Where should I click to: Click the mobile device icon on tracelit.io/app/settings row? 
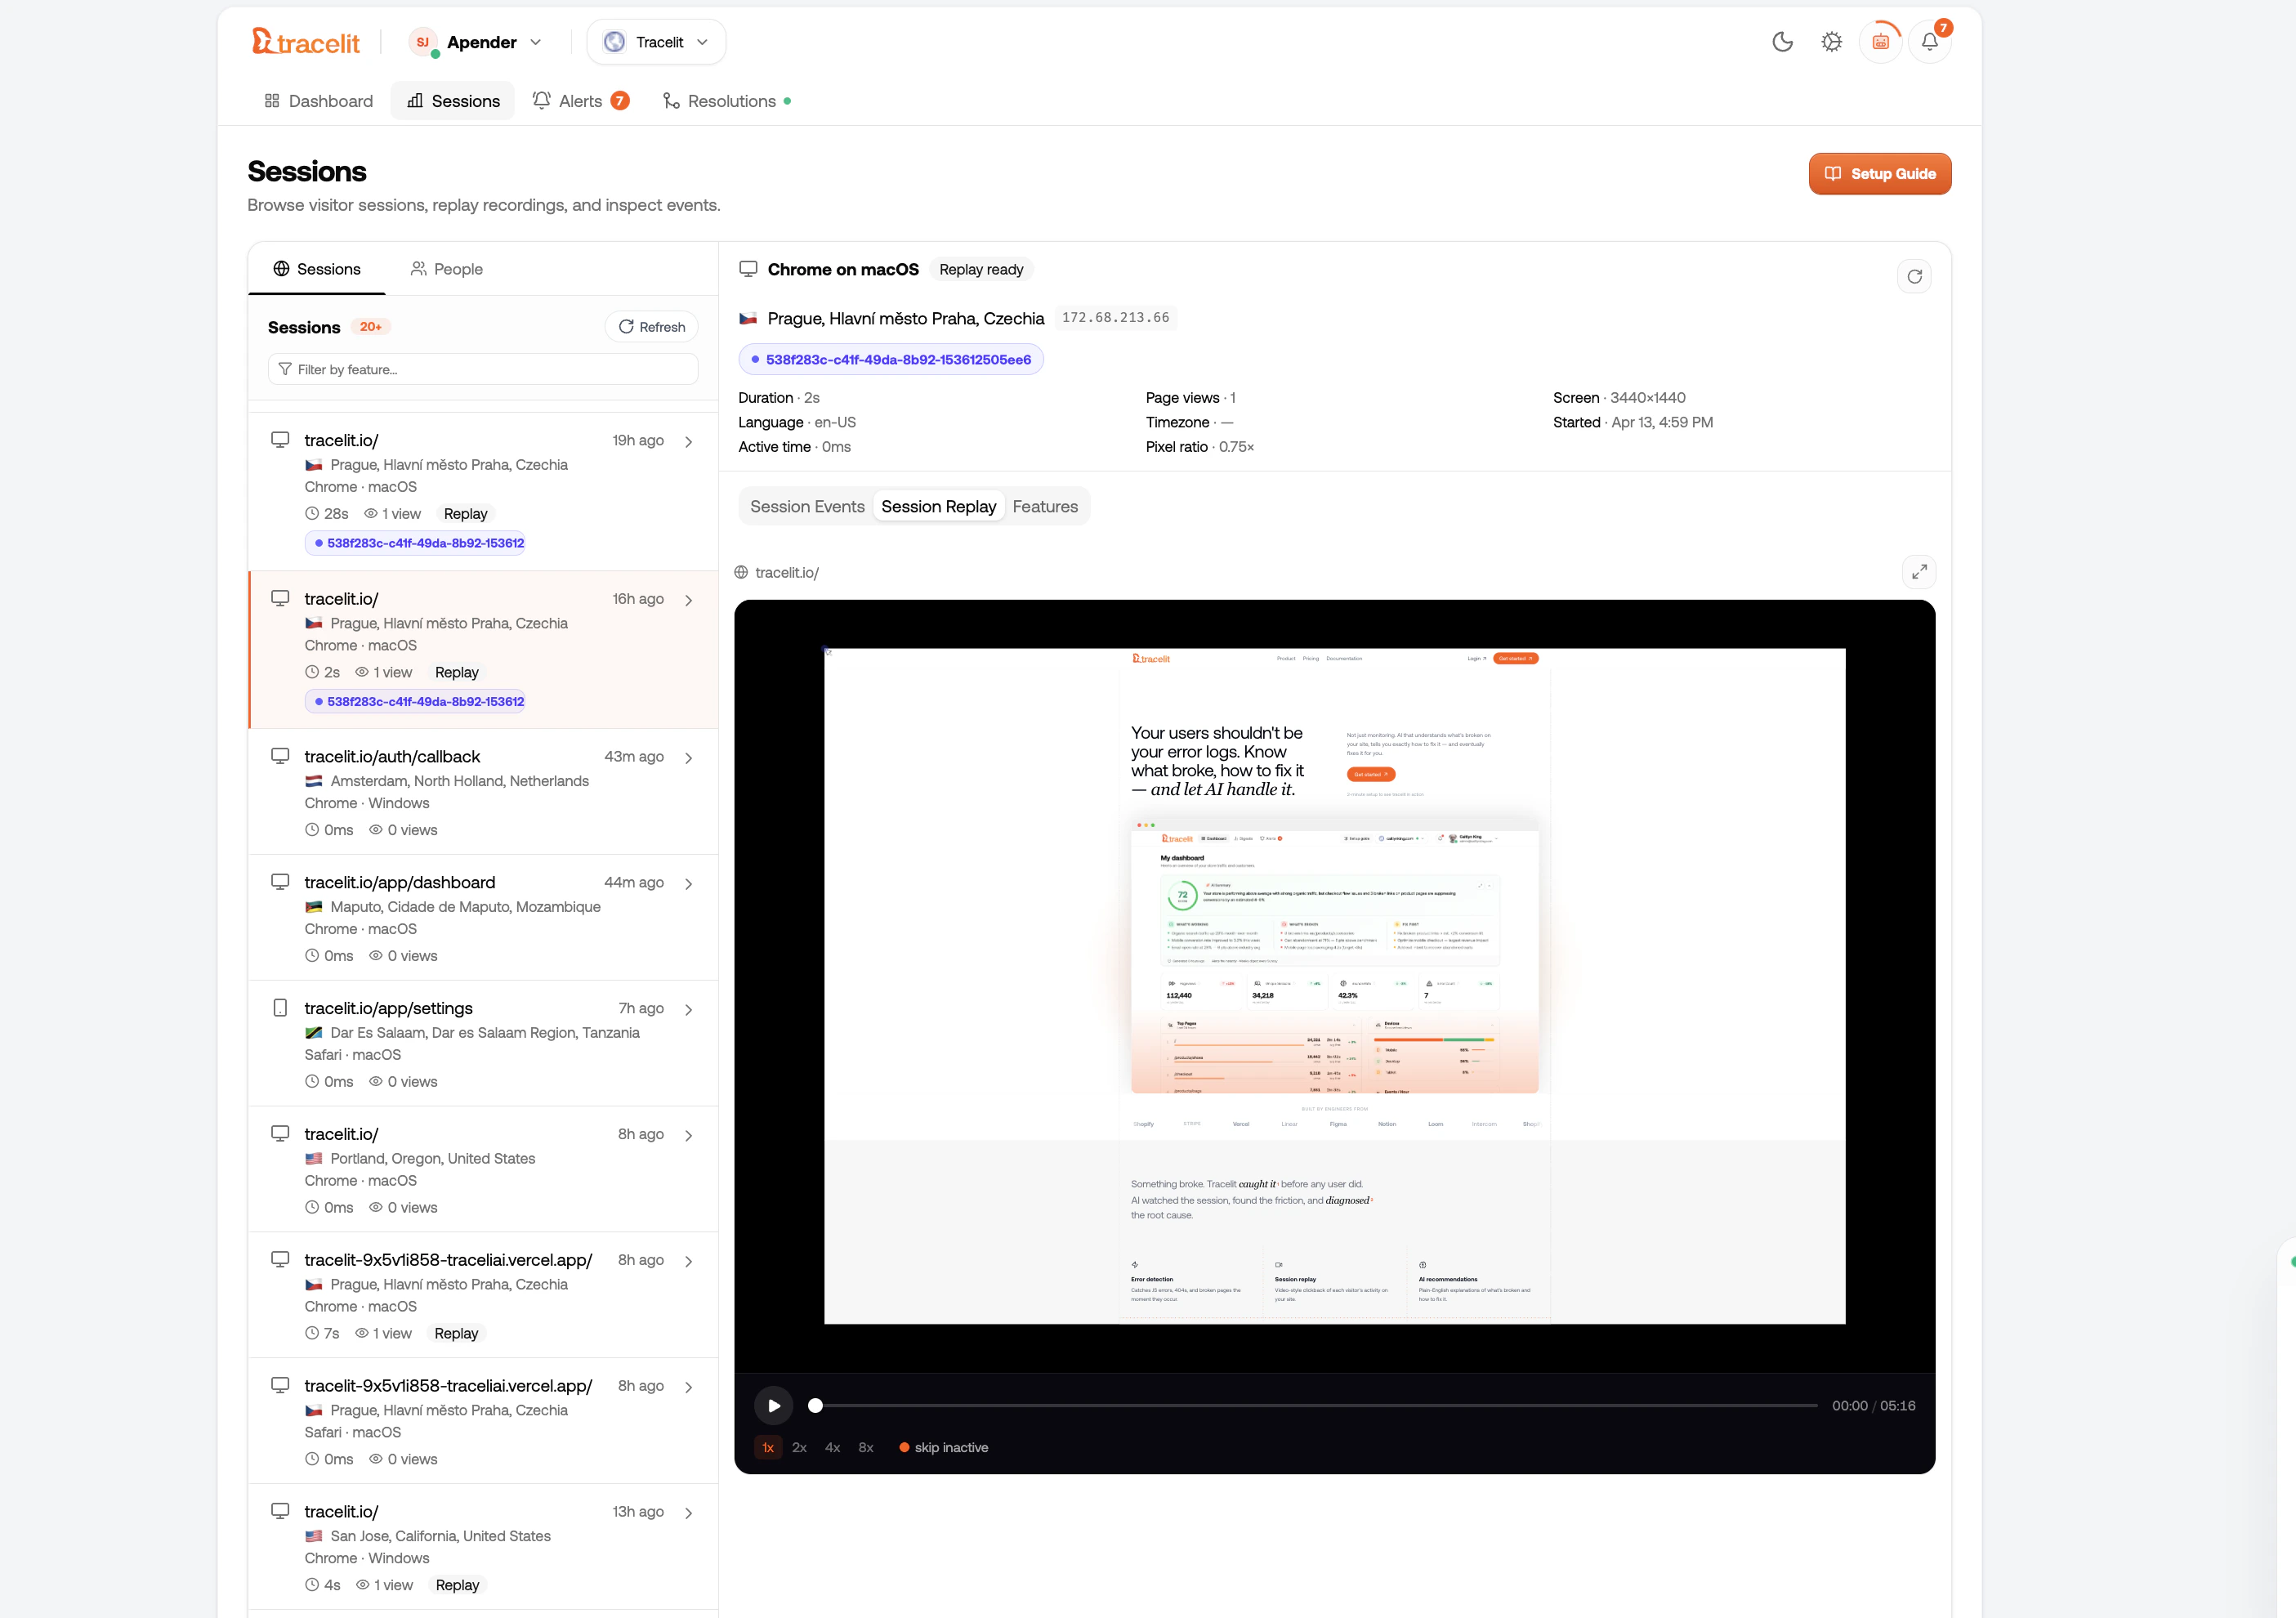coord(280,1008)
